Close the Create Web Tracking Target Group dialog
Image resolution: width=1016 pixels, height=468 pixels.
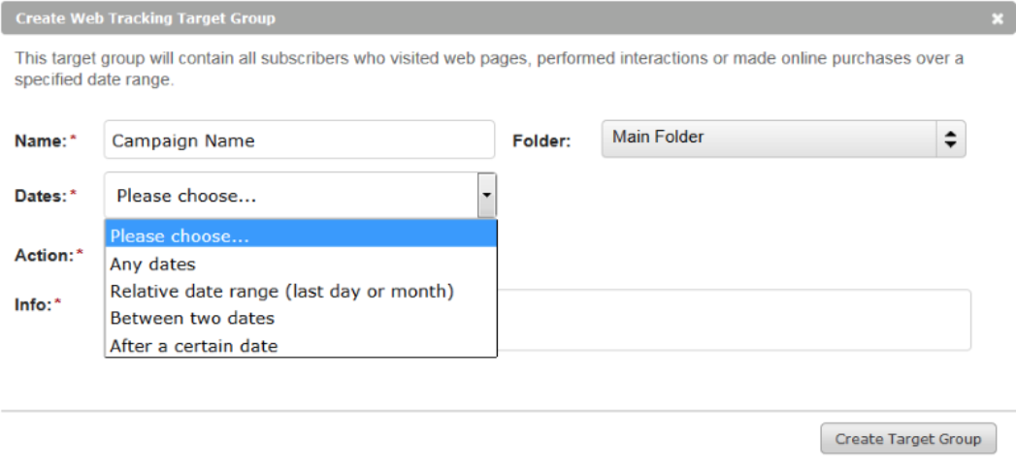pos(998,18)
